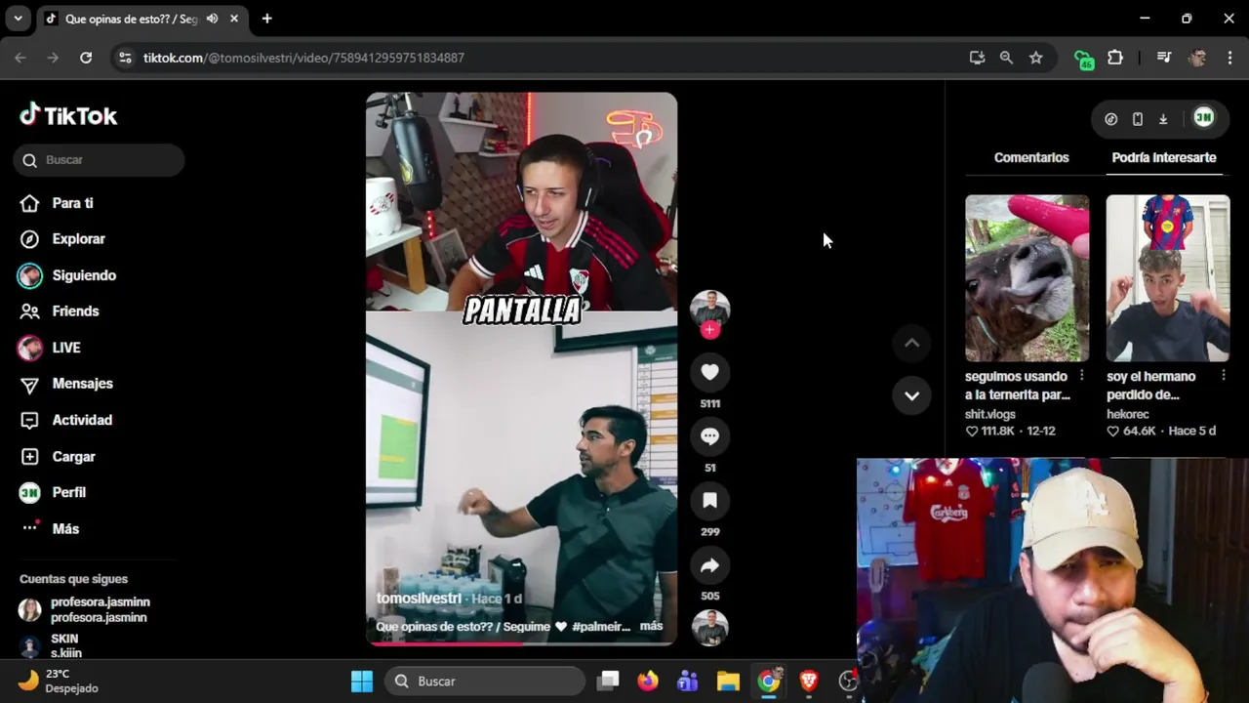
Task: Open a new Chrome tab
Action: [266, 19]
